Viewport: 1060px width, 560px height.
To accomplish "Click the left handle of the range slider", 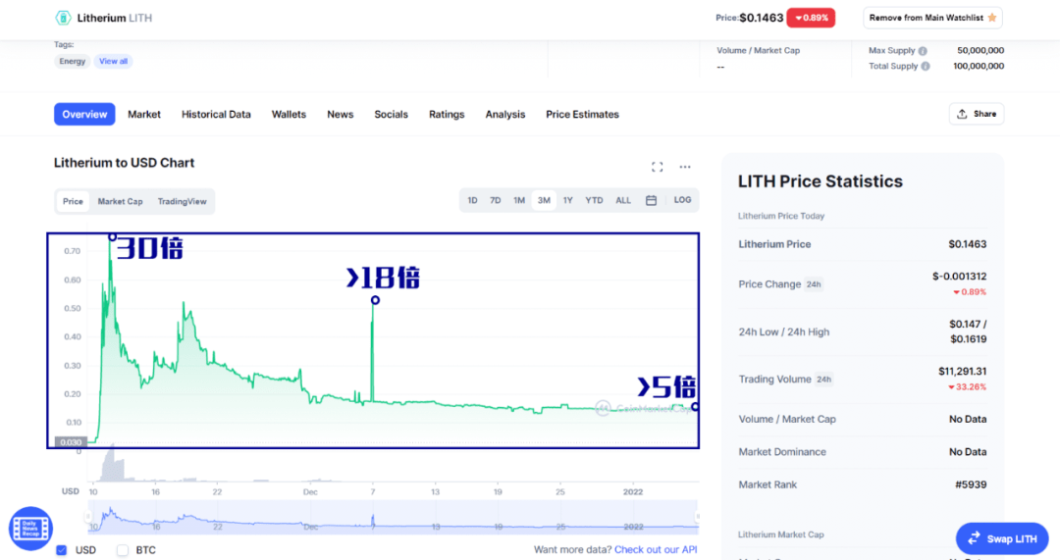I will coord(88,517).
